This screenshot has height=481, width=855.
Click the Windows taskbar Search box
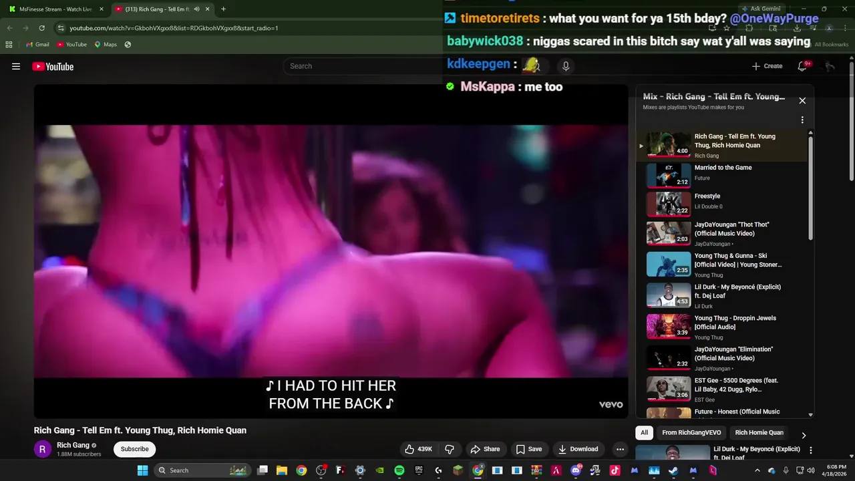202,470
